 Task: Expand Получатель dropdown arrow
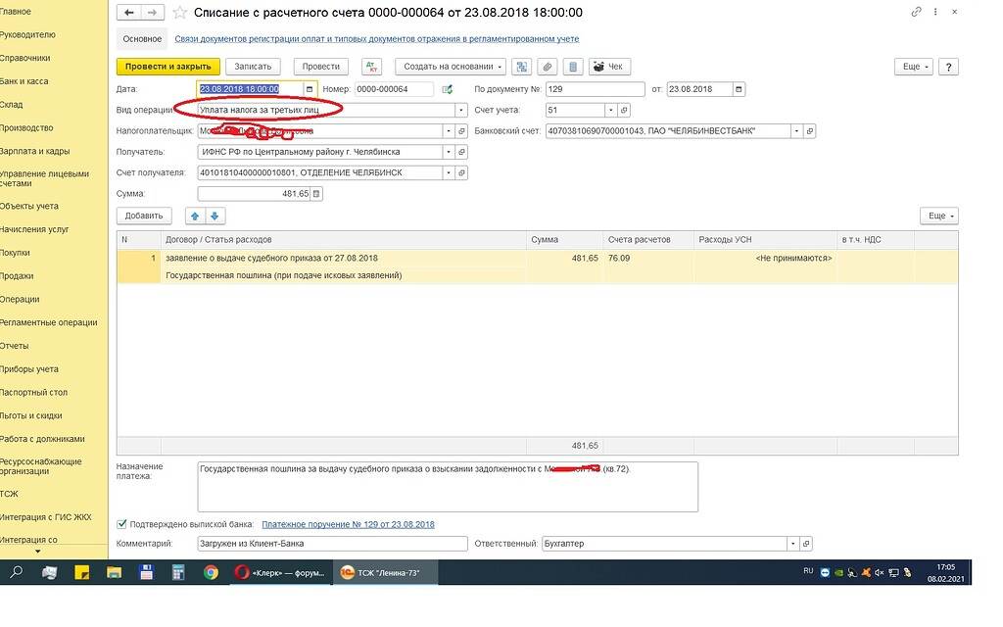tap(449, 152)
